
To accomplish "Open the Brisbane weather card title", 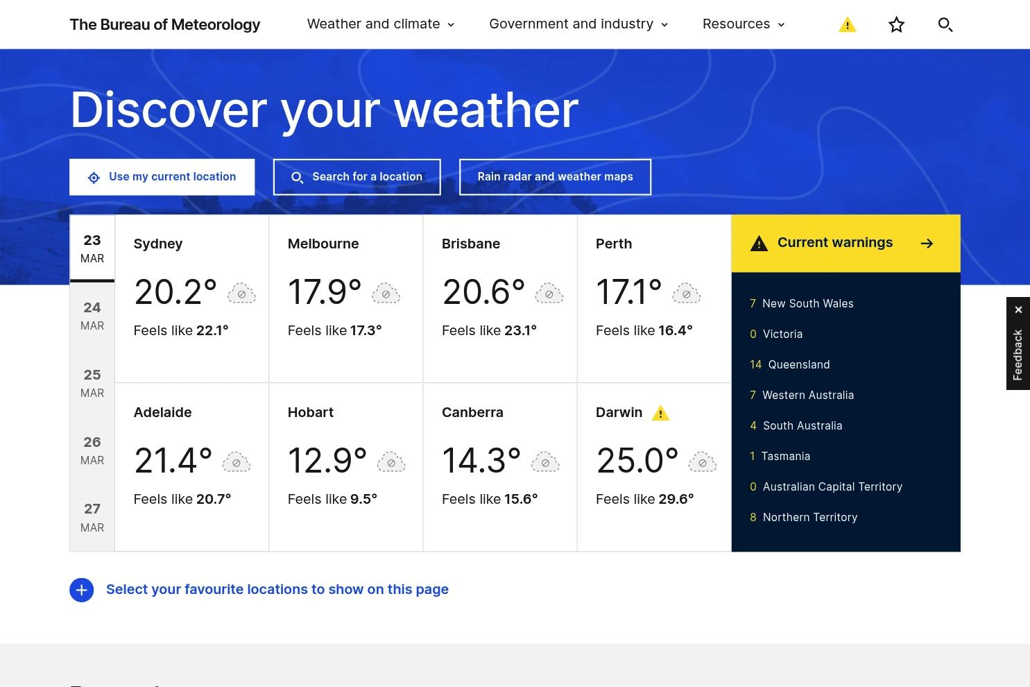I will point(471,244).
